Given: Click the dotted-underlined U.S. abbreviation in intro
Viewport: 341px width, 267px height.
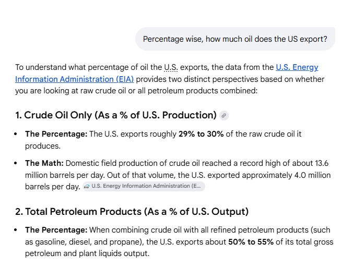Looking at the screenshot, I should [171, 67].
